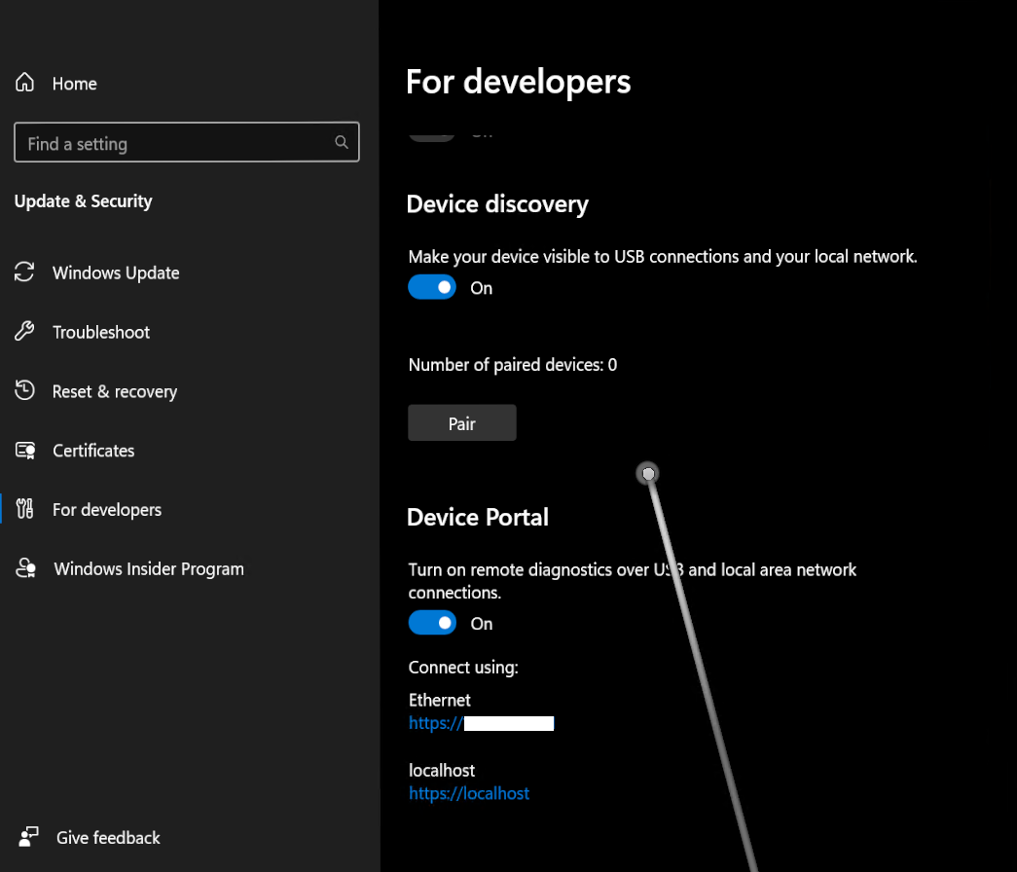
Task: Select the Reset & recovery clock icon
Action: tap(24, 391)
